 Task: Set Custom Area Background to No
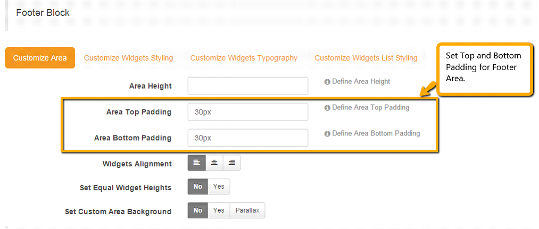tap(198, 210)
